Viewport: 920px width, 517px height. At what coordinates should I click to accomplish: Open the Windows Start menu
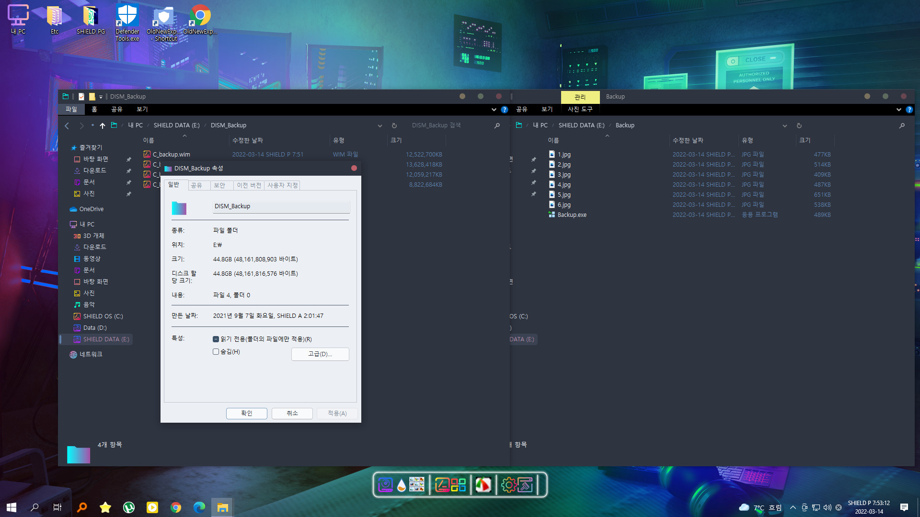pyautogui.click(x=11, y=507)
